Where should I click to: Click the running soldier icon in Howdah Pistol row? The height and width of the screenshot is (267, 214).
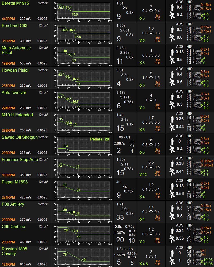[172, 82]
